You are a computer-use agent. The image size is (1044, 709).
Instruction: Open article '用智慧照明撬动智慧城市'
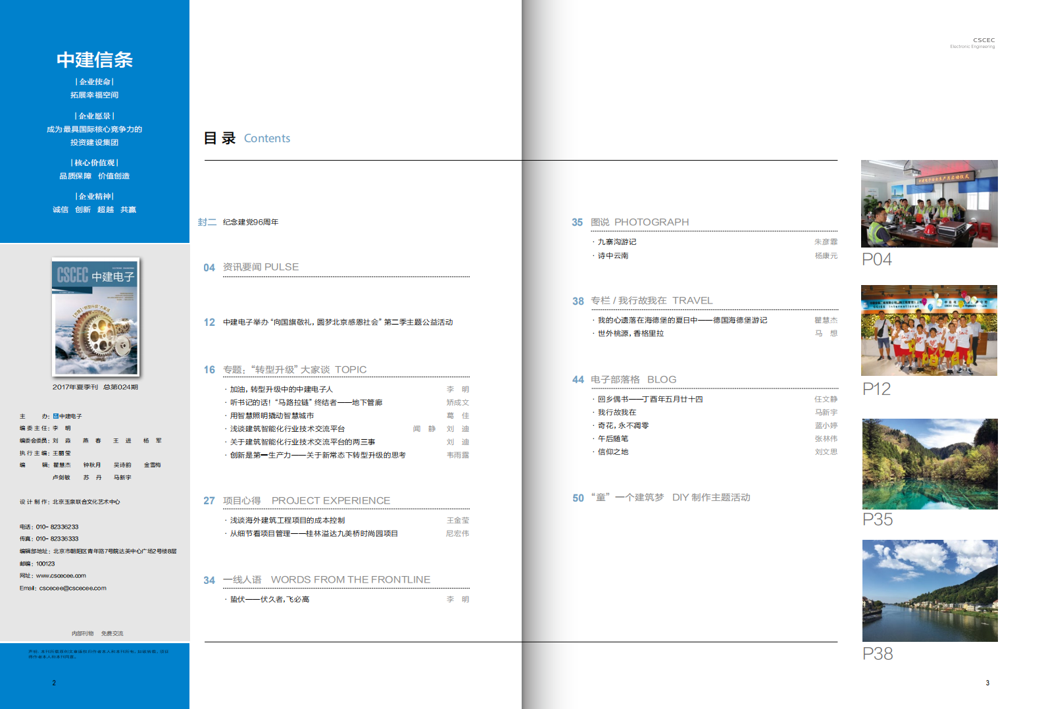tap(272, 415)
